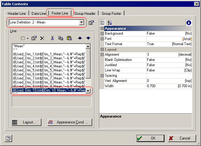Screen dimensions: 201x146
Task: Expand the Background property
Action: 102,33
